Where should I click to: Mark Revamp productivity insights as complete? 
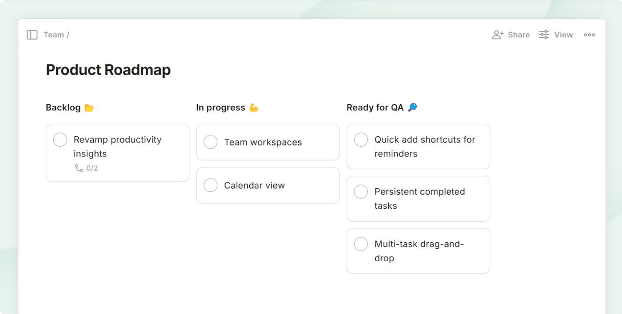tap(60, 139)
